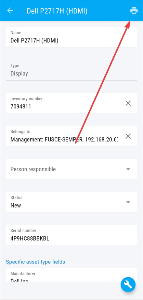Clear the Inventory number value

128,103
